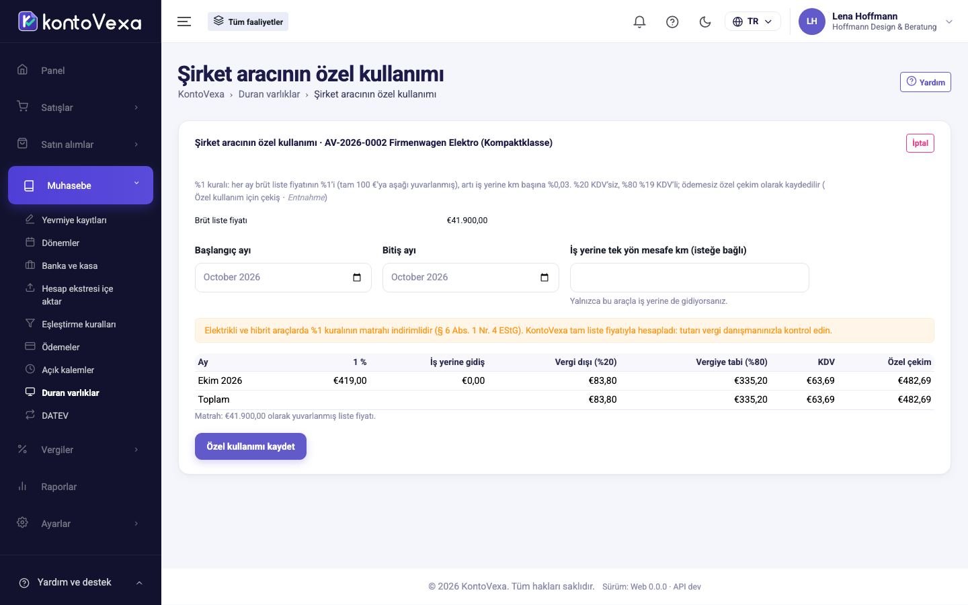Expand Satın alımlar sidebar menu
The height and width of the screenshot is (605, 968).
(81, 145)
